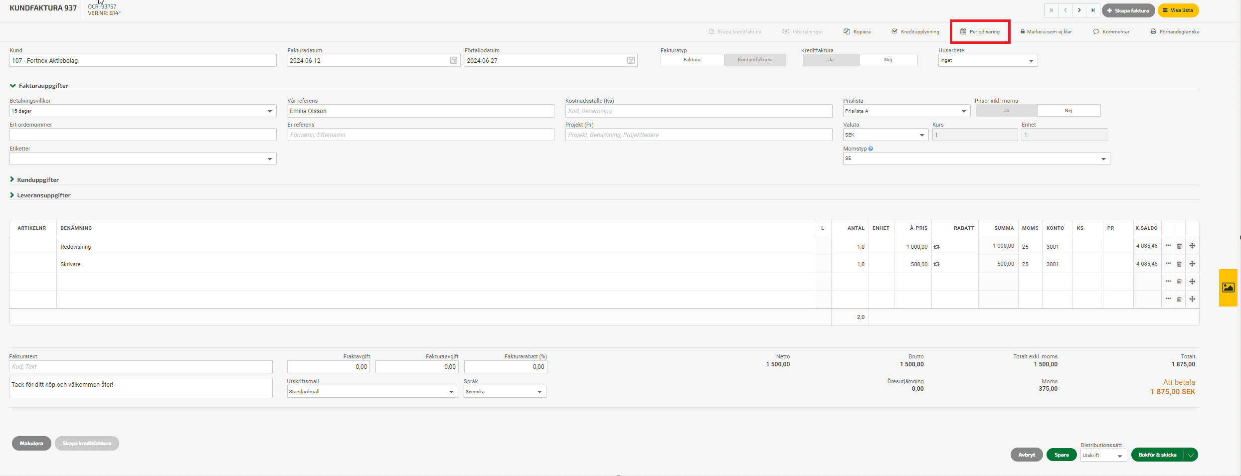Move handle for Redovisning row
The width and height of the screenshot is (1241, 476).
1192,246
